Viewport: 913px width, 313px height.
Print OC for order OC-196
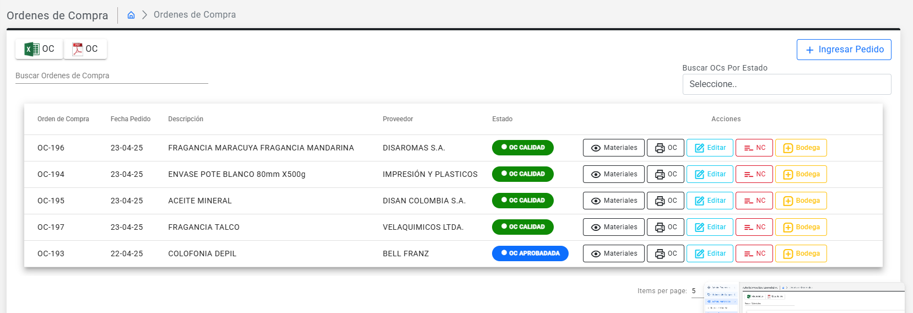665,148
